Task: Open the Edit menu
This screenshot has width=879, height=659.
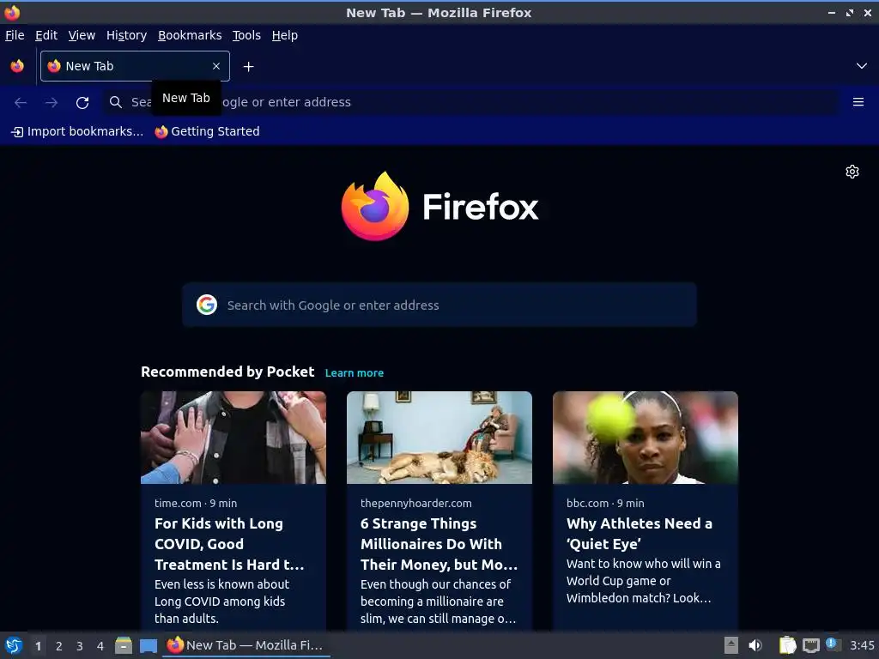Action: [46, 35]
